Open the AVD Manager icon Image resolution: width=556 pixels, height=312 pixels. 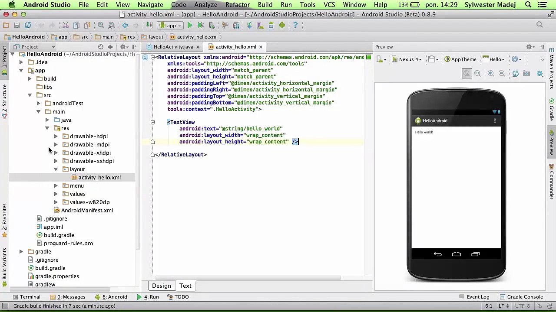pos(260,25)
